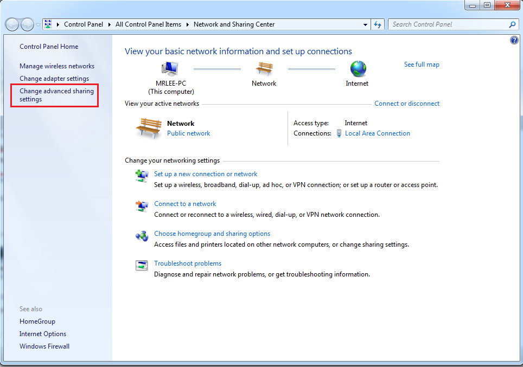The height and width of the screenshot is (367, 523).
Task: Expand the recent pages arrow near Back
Action: point(38,24)
